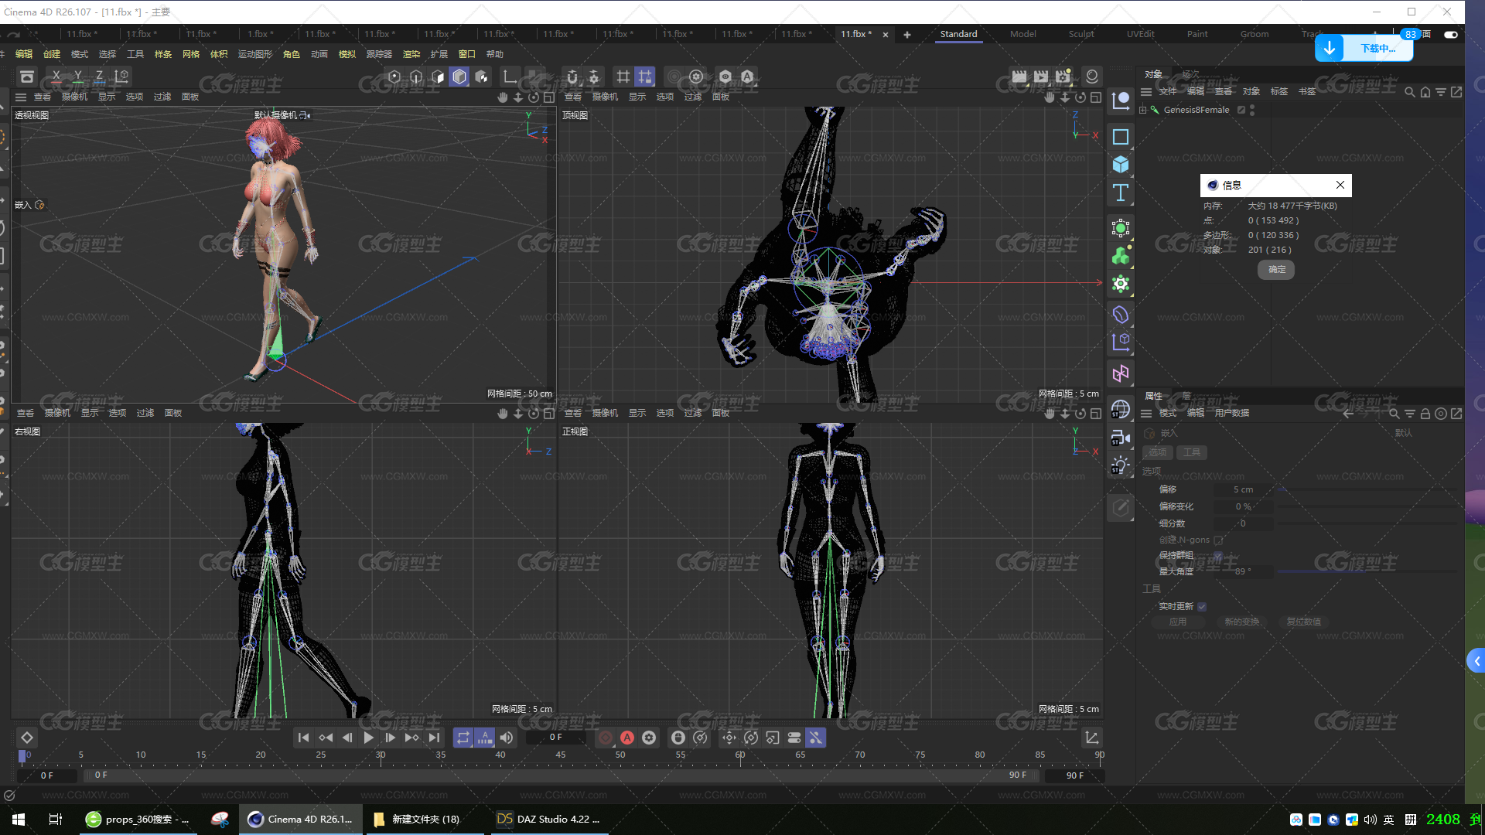Click the UV mode checkered cube icon

tap(481, 77)
